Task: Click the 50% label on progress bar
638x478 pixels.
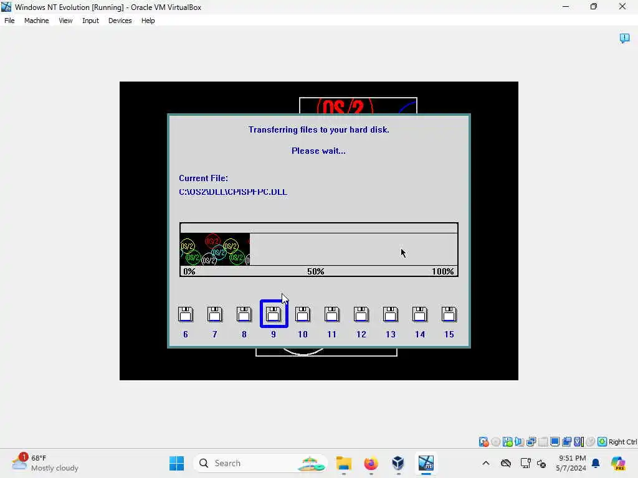Action: (316, 271)
